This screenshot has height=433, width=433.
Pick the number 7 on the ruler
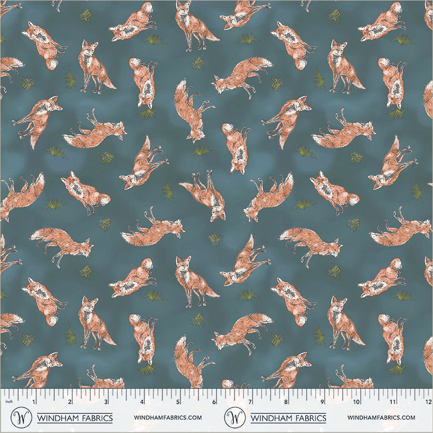(x=250, y=402)
